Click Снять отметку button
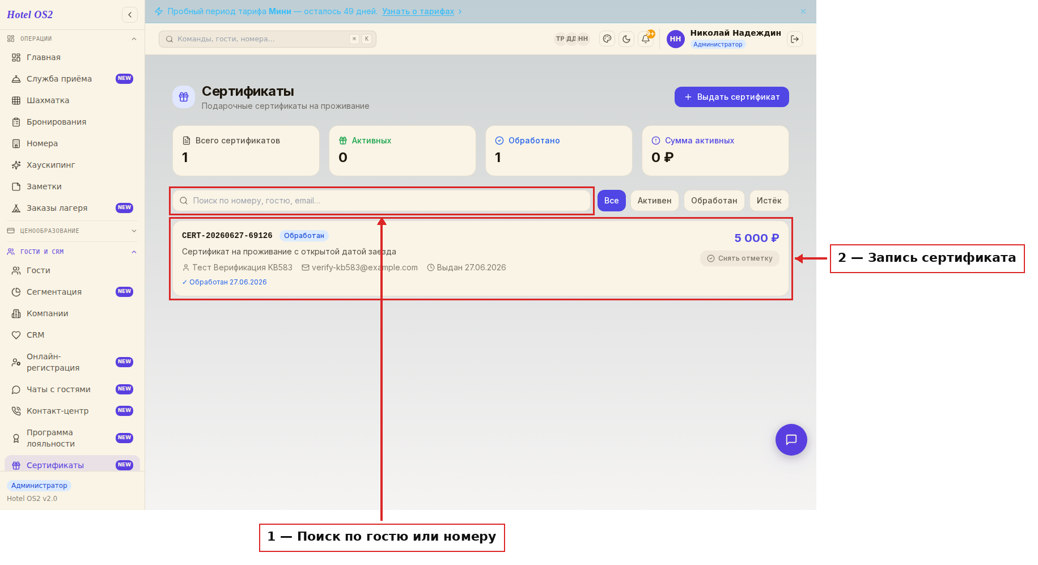The width and height of the screenshot is (1038, 565). coord(740,258)
